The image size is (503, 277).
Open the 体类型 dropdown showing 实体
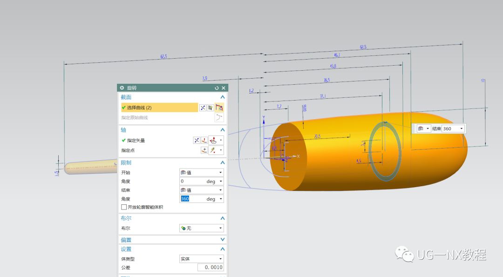(x=202, y=259)
